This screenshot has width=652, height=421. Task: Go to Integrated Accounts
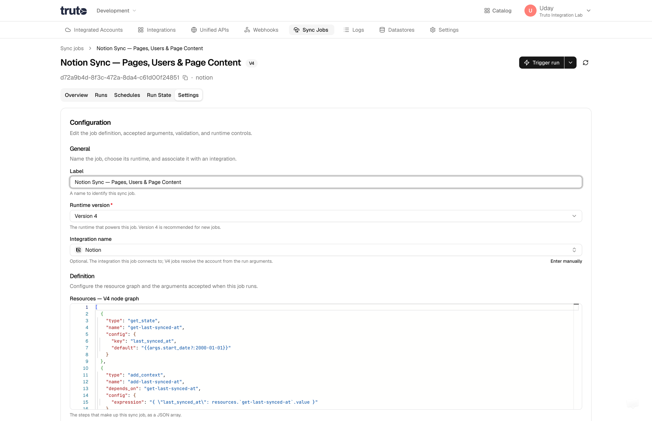94,30
